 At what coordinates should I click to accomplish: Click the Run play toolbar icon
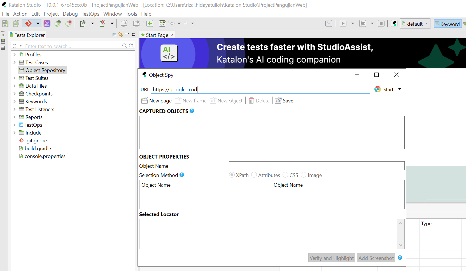(x=343, y=23)
